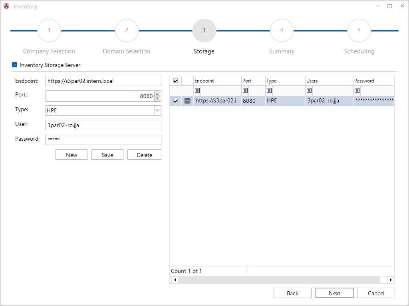409x306 pixels.
Task: Go to step 2 Domain Selection
Action: click(127, 30)
